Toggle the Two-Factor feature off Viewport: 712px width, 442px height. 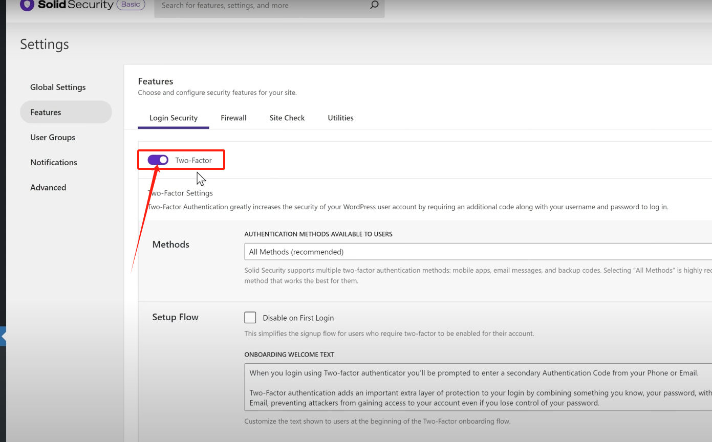pos(158,160)
